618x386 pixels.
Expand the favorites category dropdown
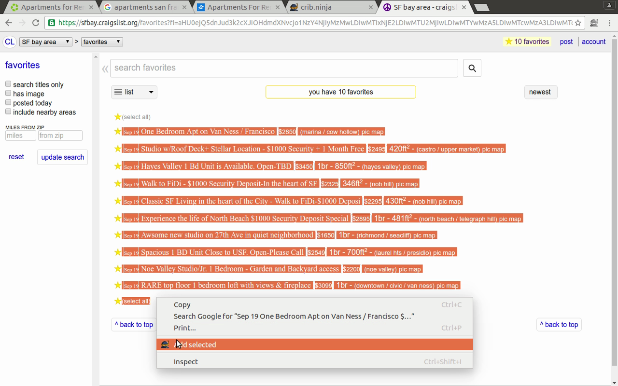pyautogui.click(x=102, y=42)
